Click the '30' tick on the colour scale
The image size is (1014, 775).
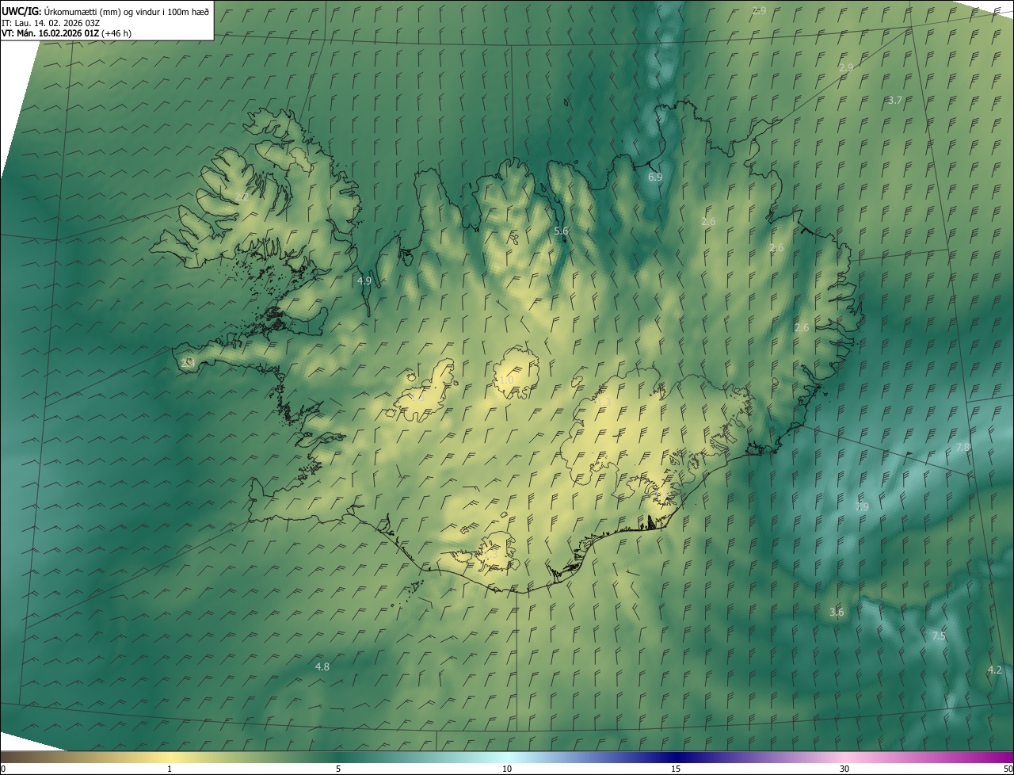[x=844, y=769]
